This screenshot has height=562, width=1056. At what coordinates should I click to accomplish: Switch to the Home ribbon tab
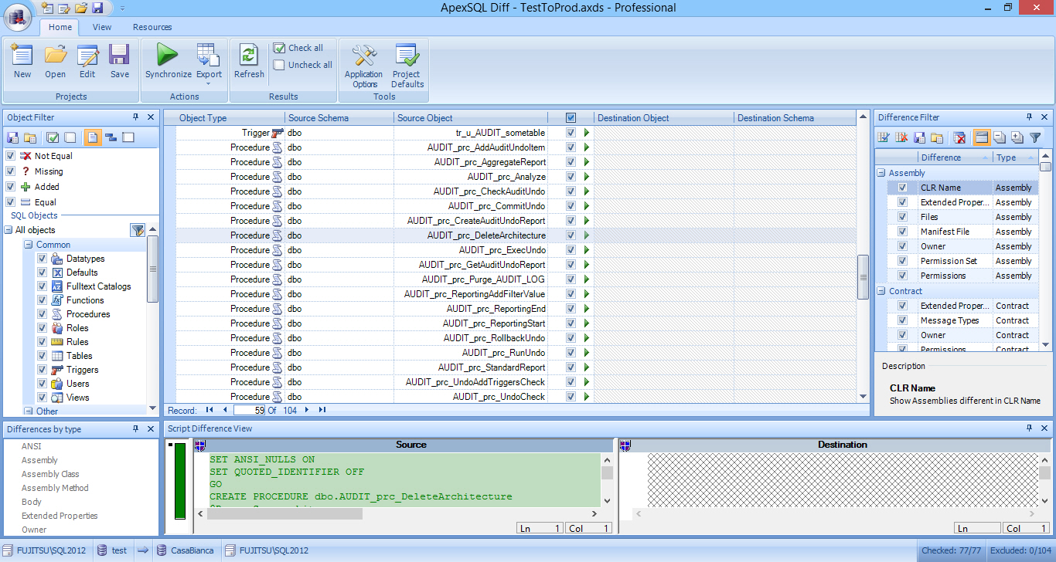[x=60, y=27]
